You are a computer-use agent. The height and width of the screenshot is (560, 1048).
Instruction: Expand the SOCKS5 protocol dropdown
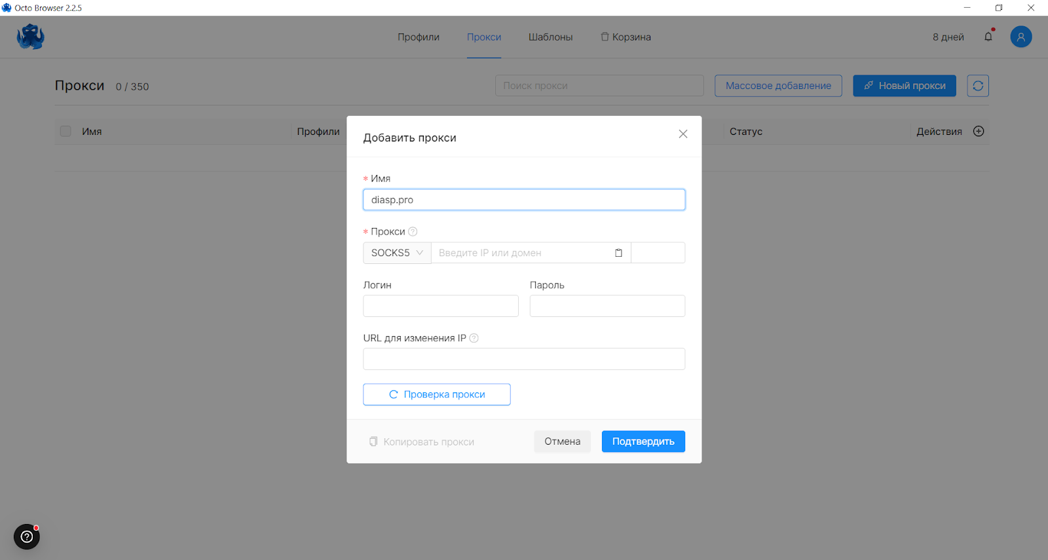(x=397, y=253)
